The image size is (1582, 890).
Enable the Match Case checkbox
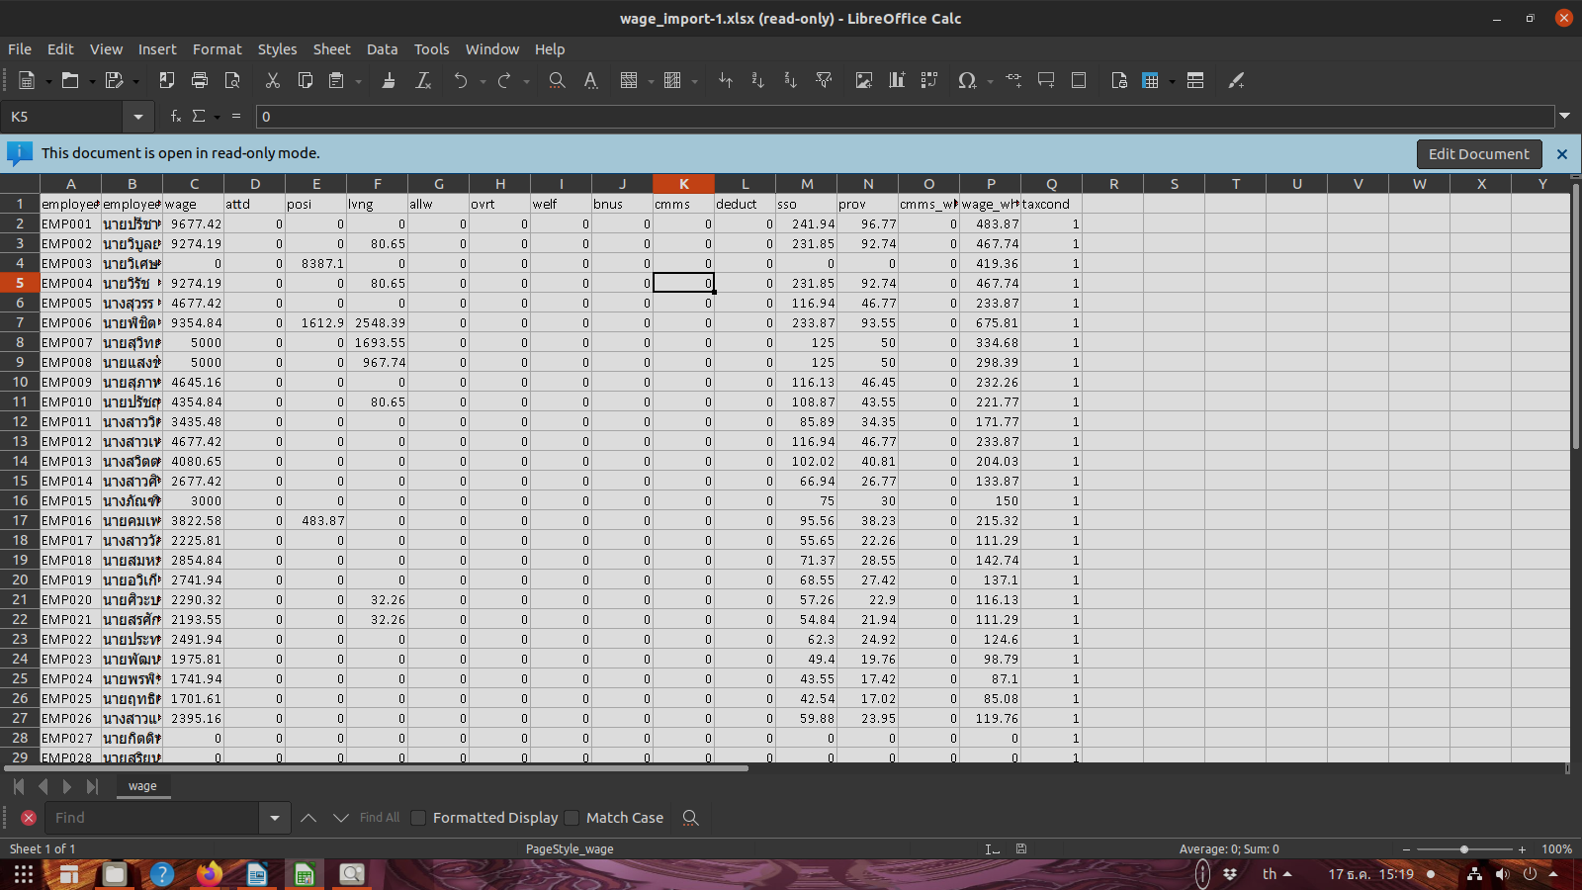(571, 818)
